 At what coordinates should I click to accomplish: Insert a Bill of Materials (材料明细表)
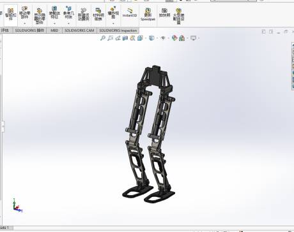click(98, 15)
